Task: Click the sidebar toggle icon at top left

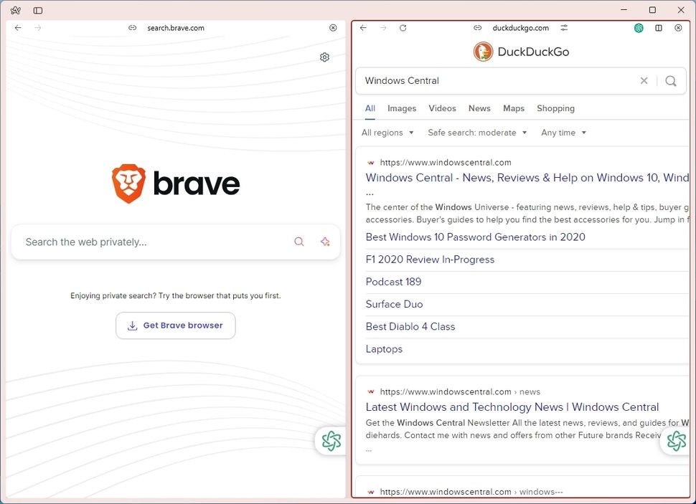Action: pyautogui.click(x=38, y=10)
